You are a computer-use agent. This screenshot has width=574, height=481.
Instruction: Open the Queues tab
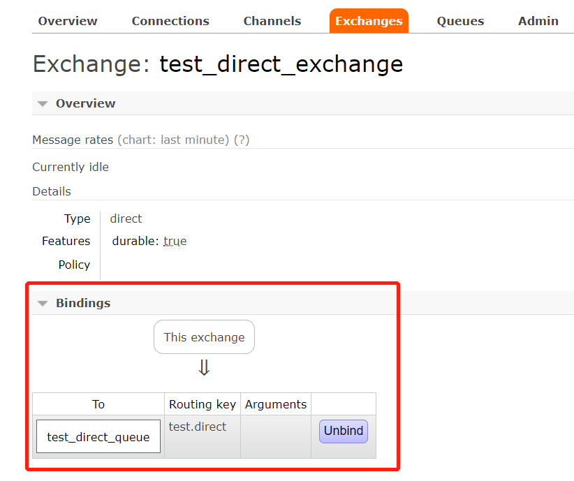(x=460, y=21)
